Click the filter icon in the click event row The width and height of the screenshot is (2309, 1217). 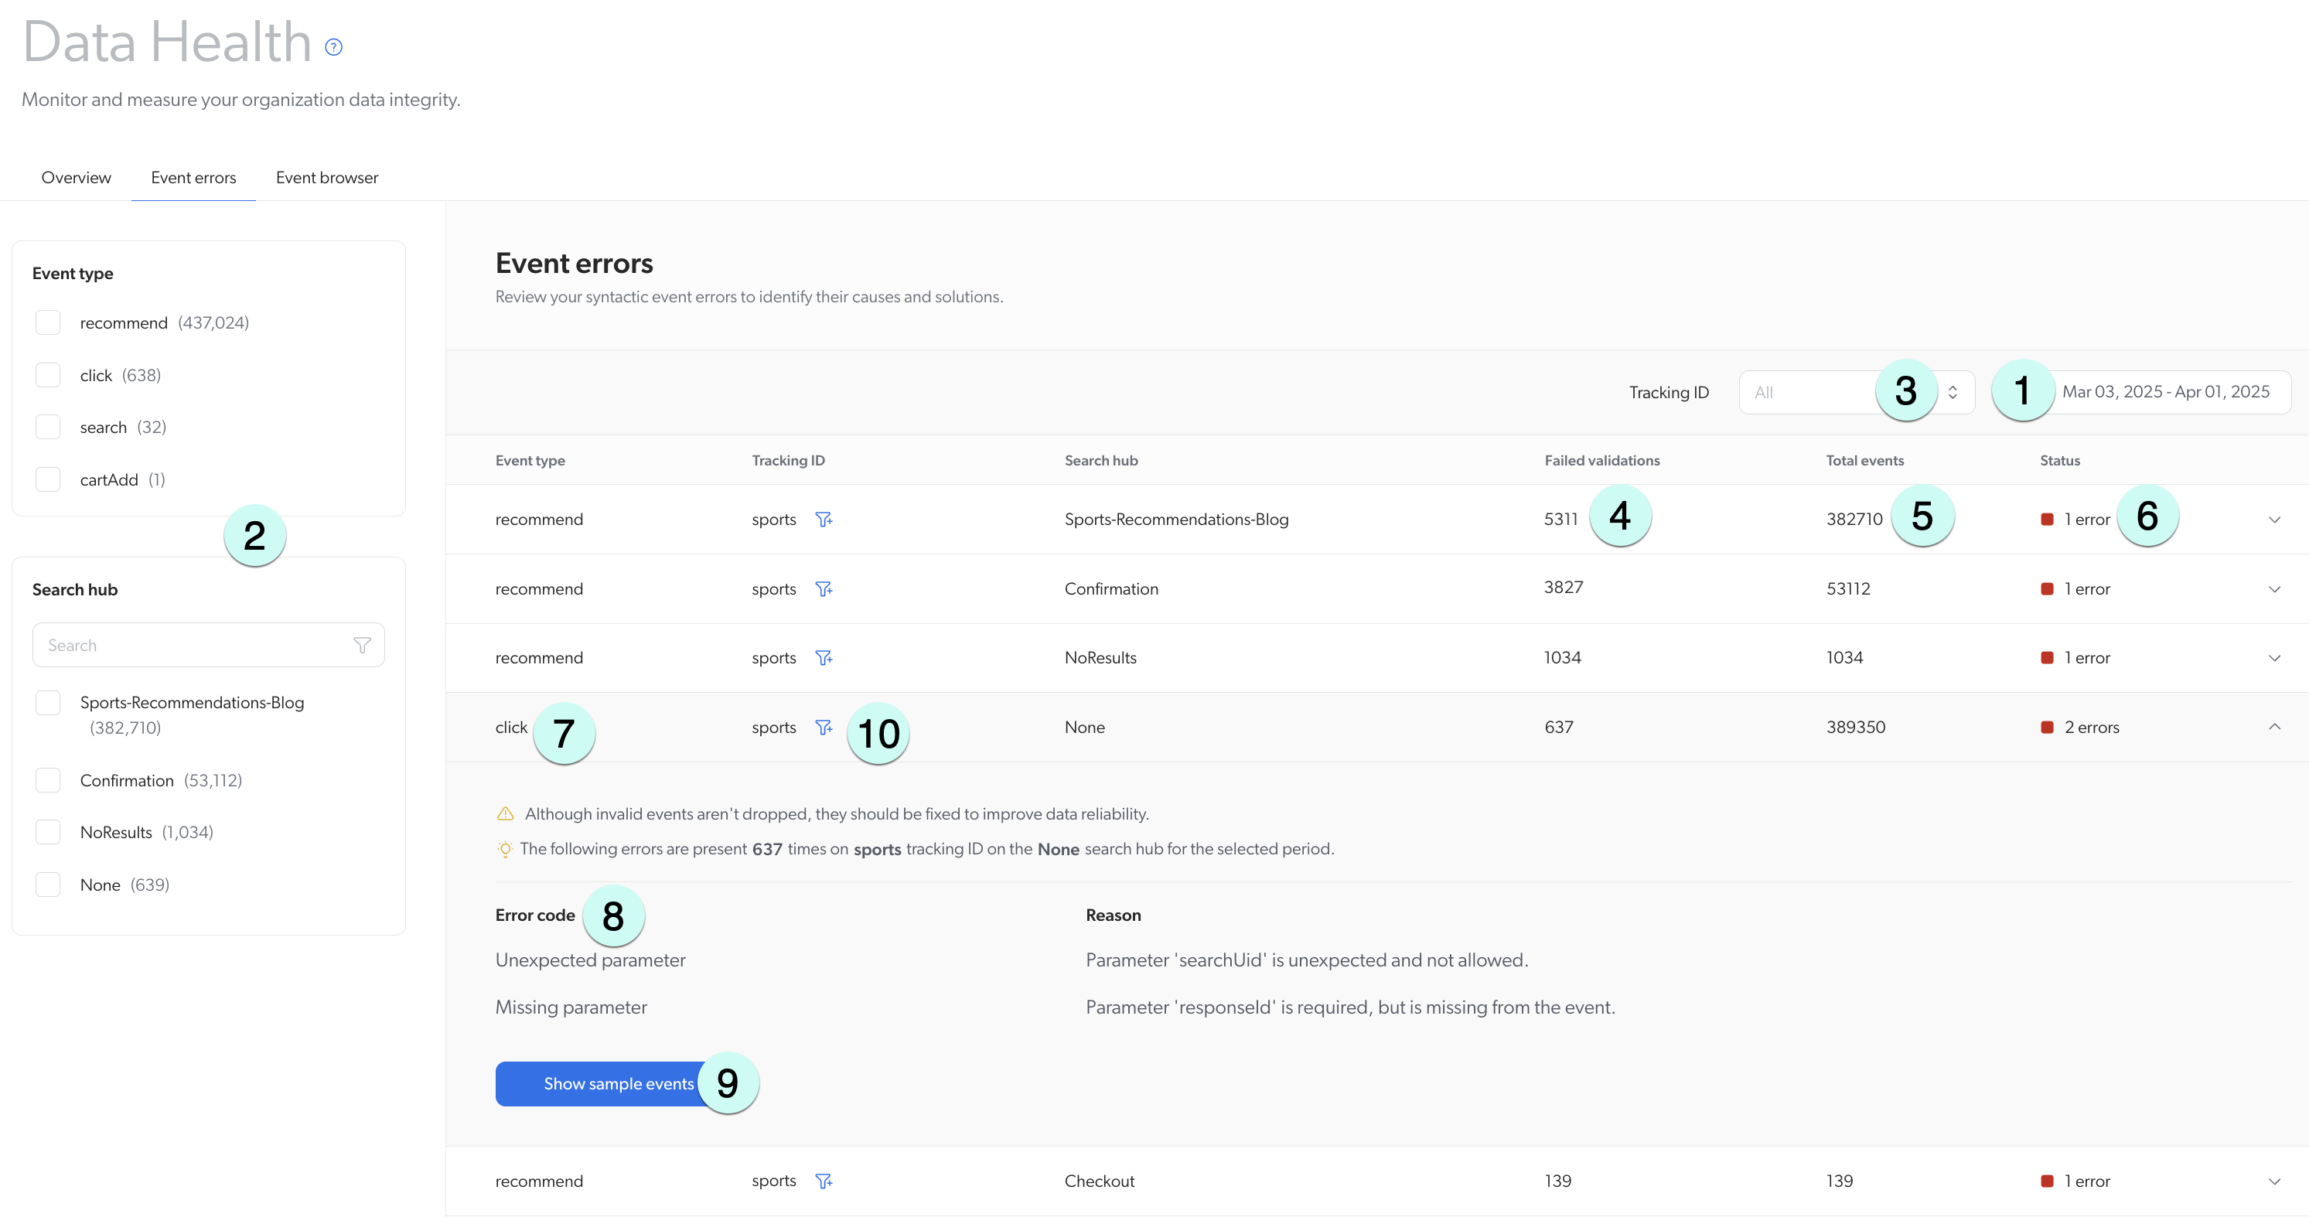(824, 728)
